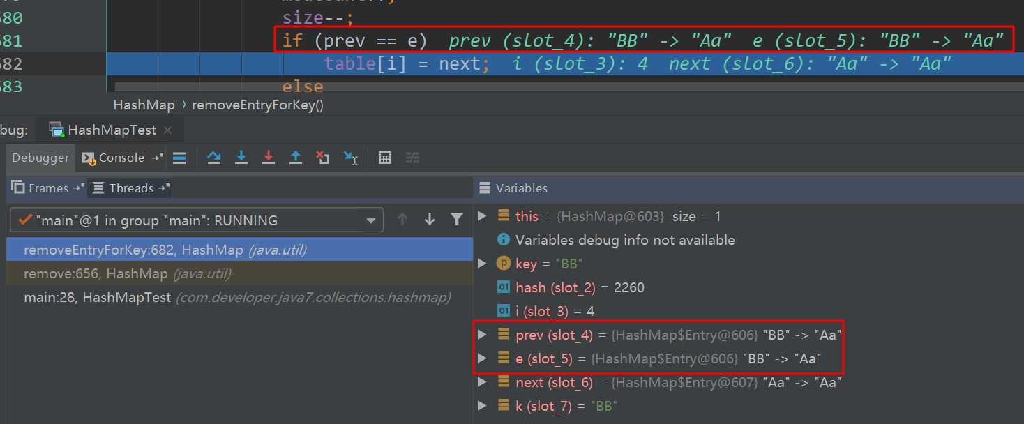This screenshot has width=1024, height=424.
Task: Select the Threads tab
Action: click(x=130, y=188)
